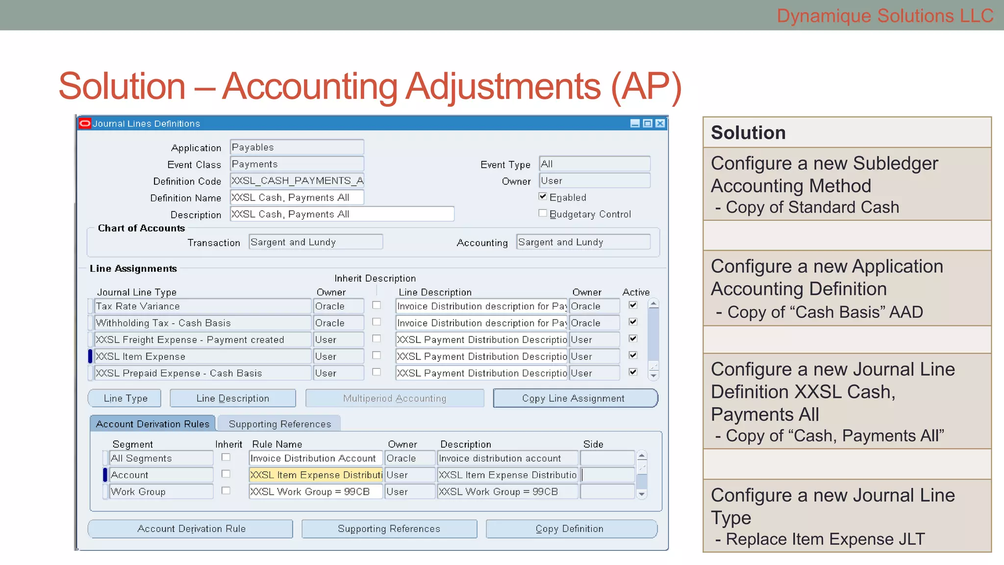Screen dimensions: 1004x565
Task: Minimize the Journal Lines Definitions window
Action: click(635, 123)
